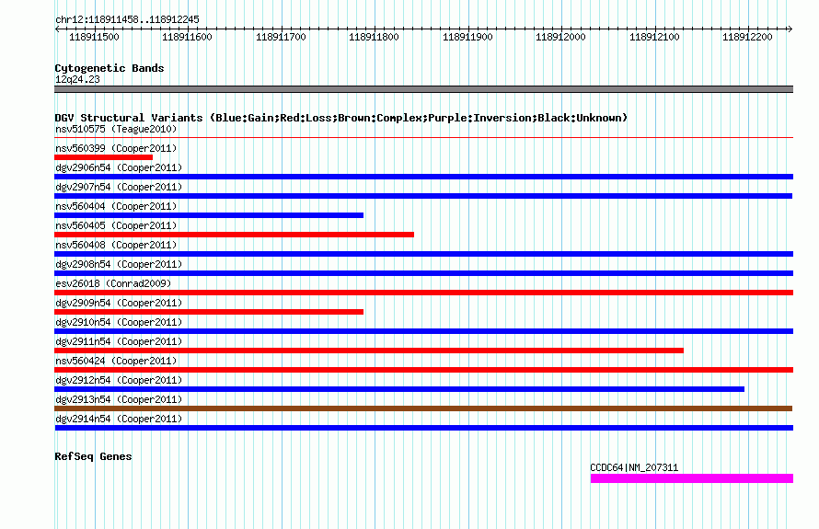Click the DGV Structural Variants track title
Image resolution: width=819 pixels, height=529 pixels.
[x=341, y=118]
